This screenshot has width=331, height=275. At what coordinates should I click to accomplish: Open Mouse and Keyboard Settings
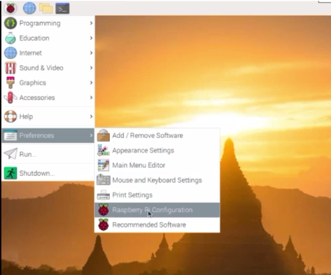pos(157,180)
